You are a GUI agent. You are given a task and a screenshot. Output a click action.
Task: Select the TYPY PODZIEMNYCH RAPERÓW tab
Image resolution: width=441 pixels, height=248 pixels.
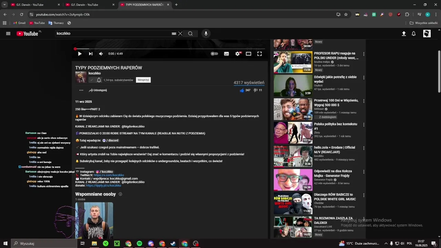[x=145, y=5]
